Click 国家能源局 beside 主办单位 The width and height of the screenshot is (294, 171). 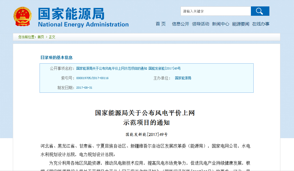(183, 78)
